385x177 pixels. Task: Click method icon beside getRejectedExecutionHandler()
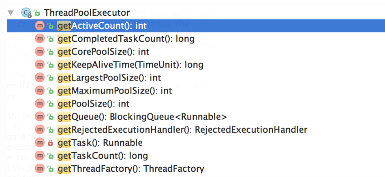click(40, 130)
